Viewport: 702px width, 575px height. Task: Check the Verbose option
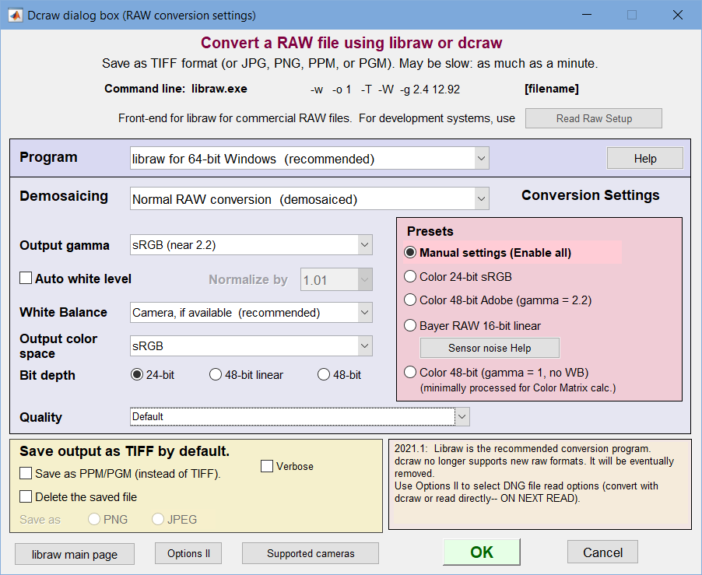click(267, 466)
